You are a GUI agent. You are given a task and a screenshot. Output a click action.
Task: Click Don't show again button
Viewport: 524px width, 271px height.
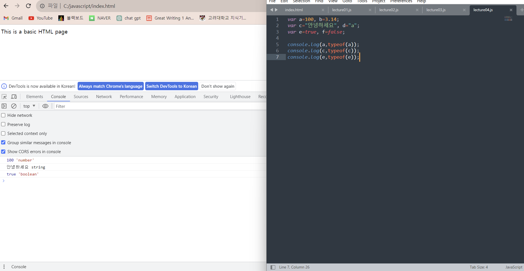click(218, 86)
